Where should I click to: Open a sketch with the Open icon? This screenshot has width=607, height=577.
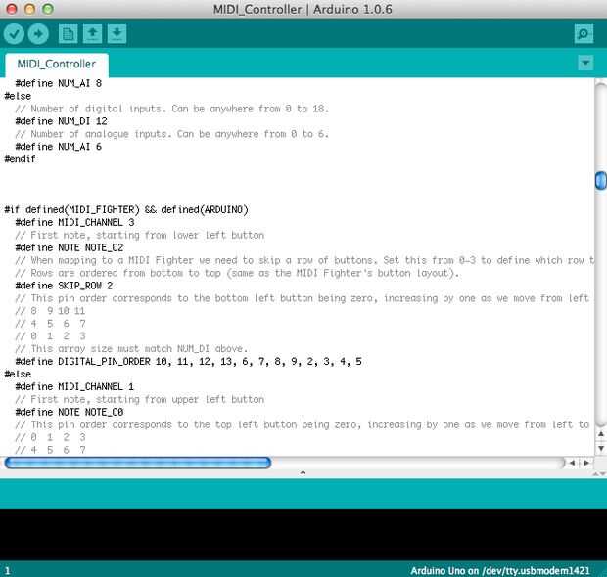point(93,34)
